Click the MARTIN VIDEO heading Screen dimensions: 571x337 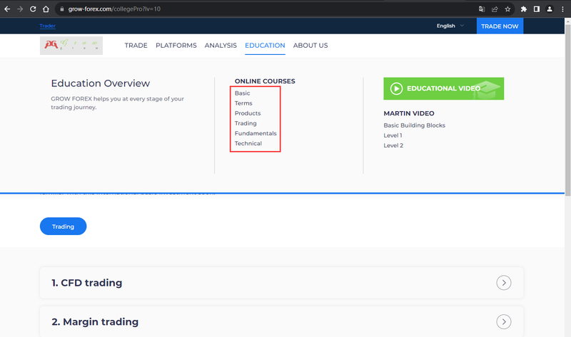408,113
